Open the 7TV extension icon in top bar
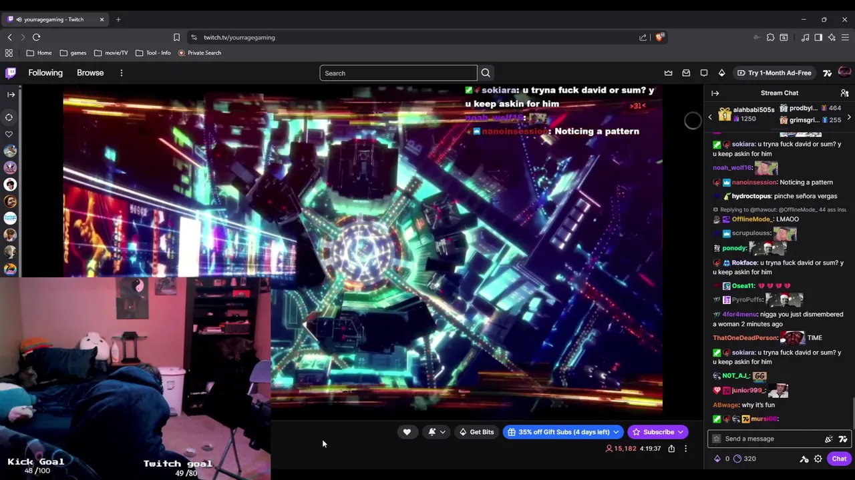 (x=827, y=73)
